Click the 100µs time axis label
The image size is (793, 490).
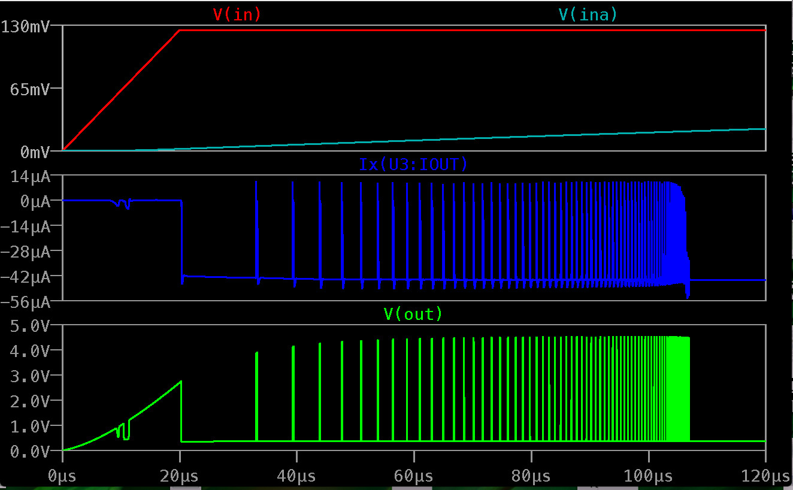pyautogui.click(x=648, y=476)
